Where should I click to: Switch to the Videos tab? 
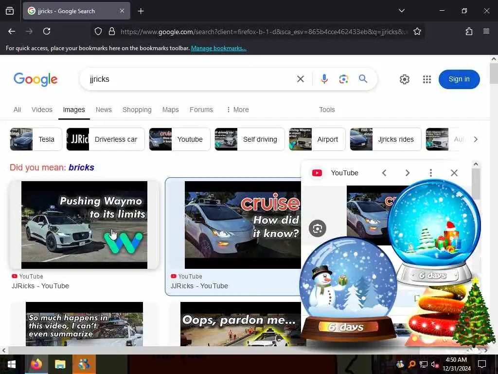[x=42, y=110]
